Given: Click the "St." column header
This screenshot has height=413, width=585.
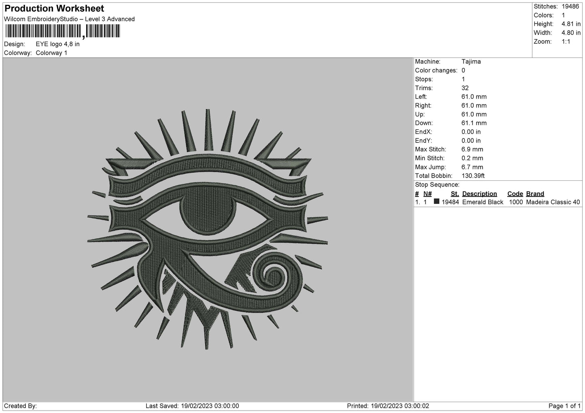Looking at the screenshot, I should tap(455, 194).
